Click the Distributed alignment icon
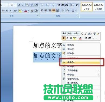 (x=57, y=11)
